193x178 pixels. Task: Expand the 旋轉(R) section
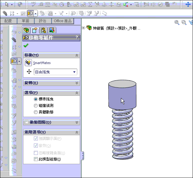tap(77, 83)
